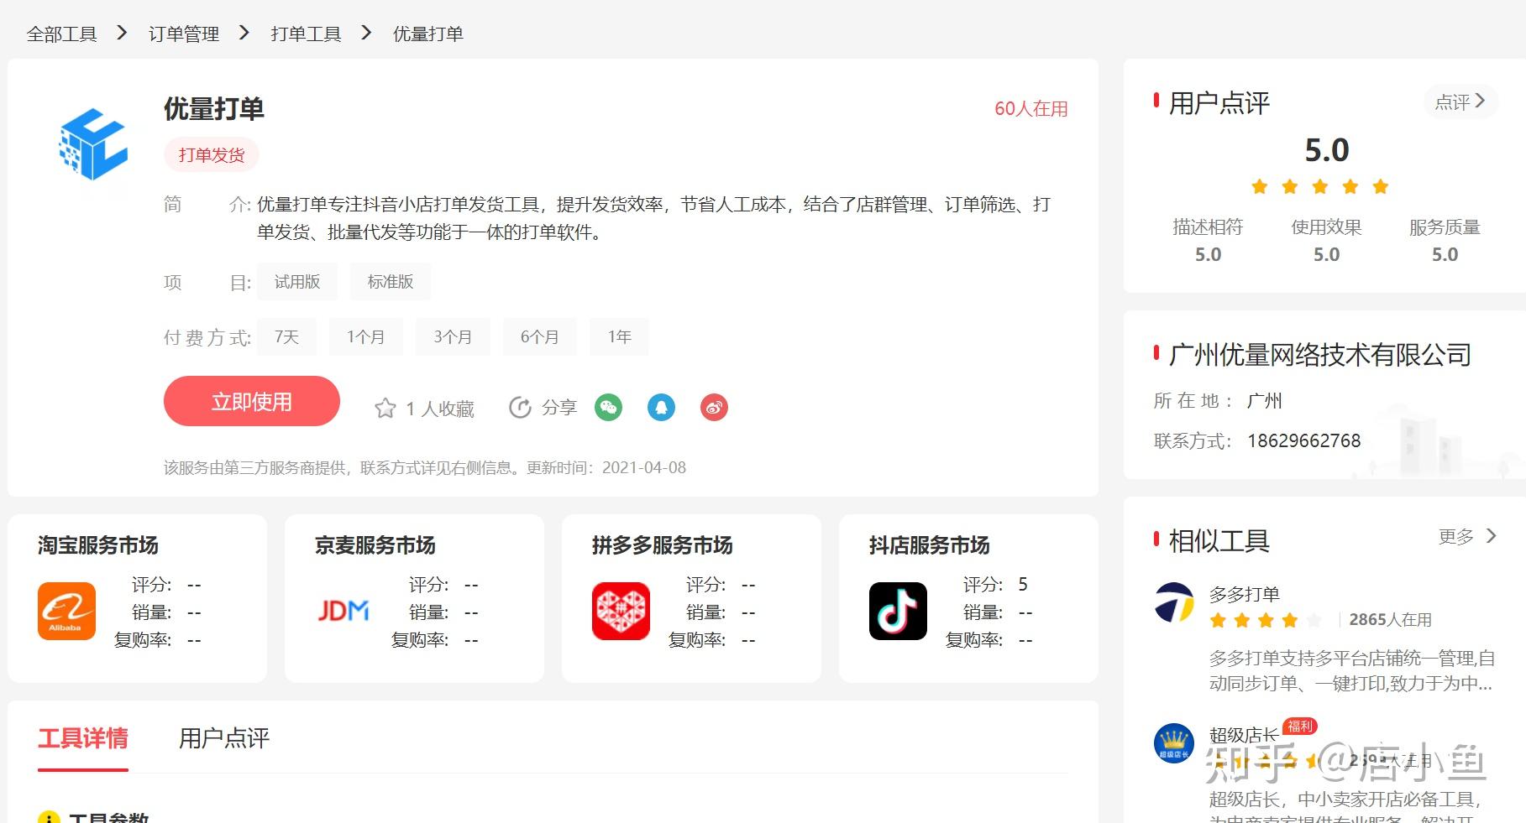Open the Alibaba logo in 淘宝服务市场
1526x823 pixels.
click(x=66, y=612)
